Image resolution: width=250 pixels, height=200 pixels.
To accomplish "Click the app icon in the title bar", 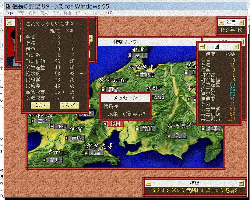I will click(x=8, y=6).
